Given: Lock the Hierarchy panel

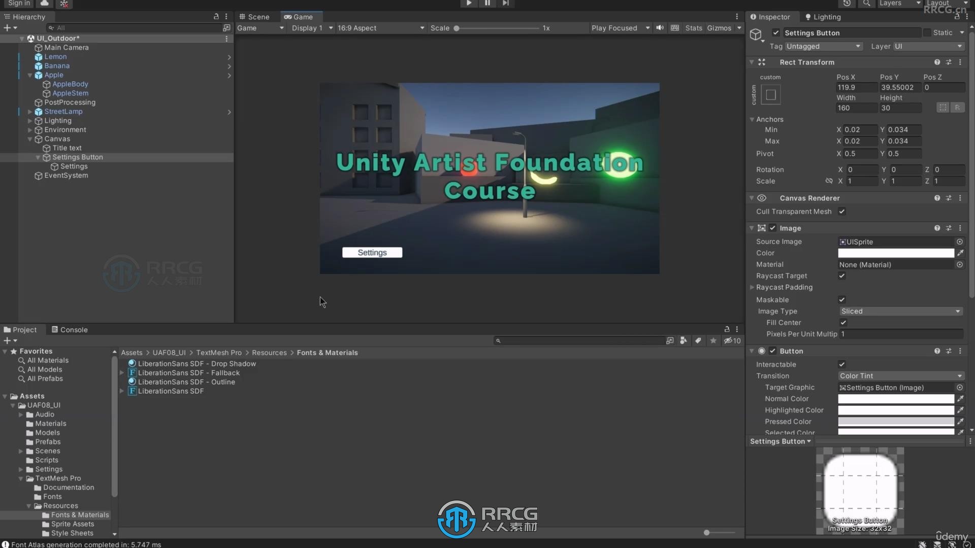Looking at the screenshot, I should pos(216,17).
